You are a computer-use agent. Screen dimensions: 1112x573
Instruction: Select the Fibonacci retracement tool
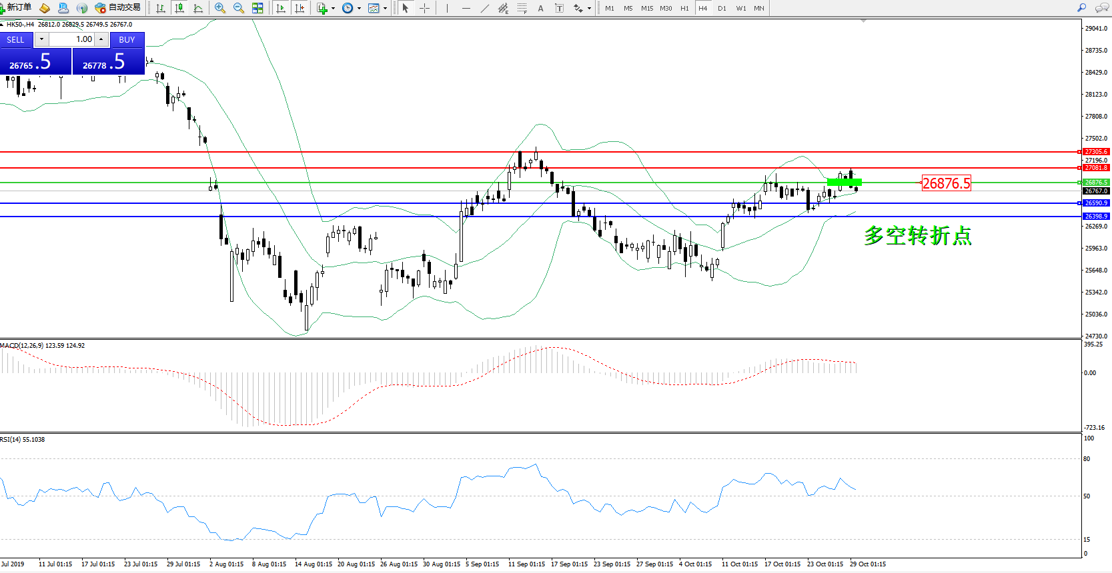522,8
